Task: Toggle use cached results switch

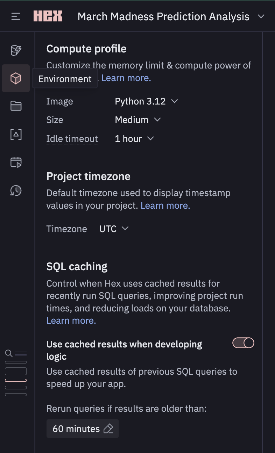Action: click(x=243, y=343)
